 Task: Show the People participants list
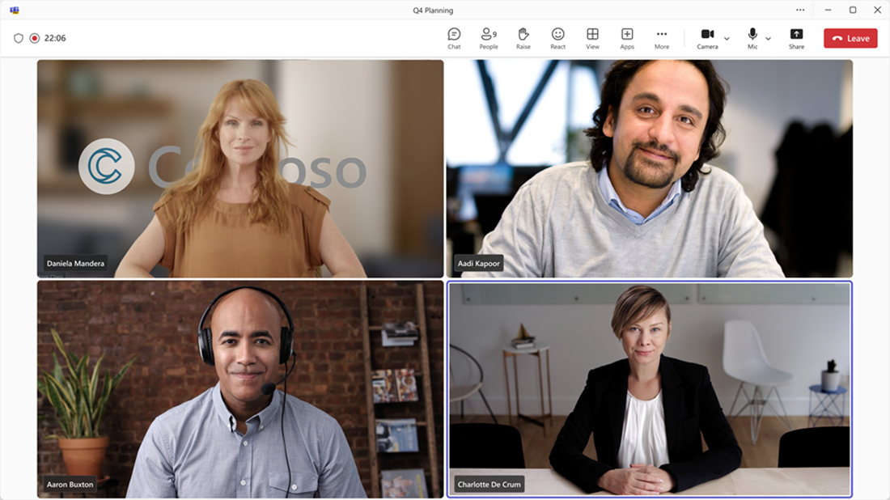[x=488, y=39]
